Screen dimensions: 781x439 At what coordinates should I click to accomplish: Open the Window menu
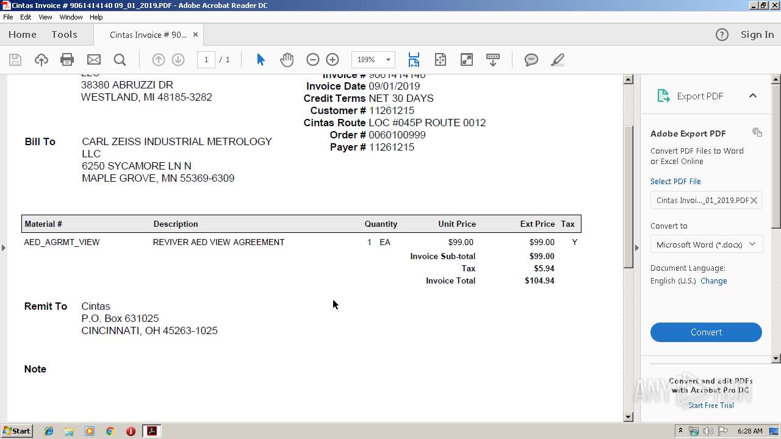click(x=71, y=17)
